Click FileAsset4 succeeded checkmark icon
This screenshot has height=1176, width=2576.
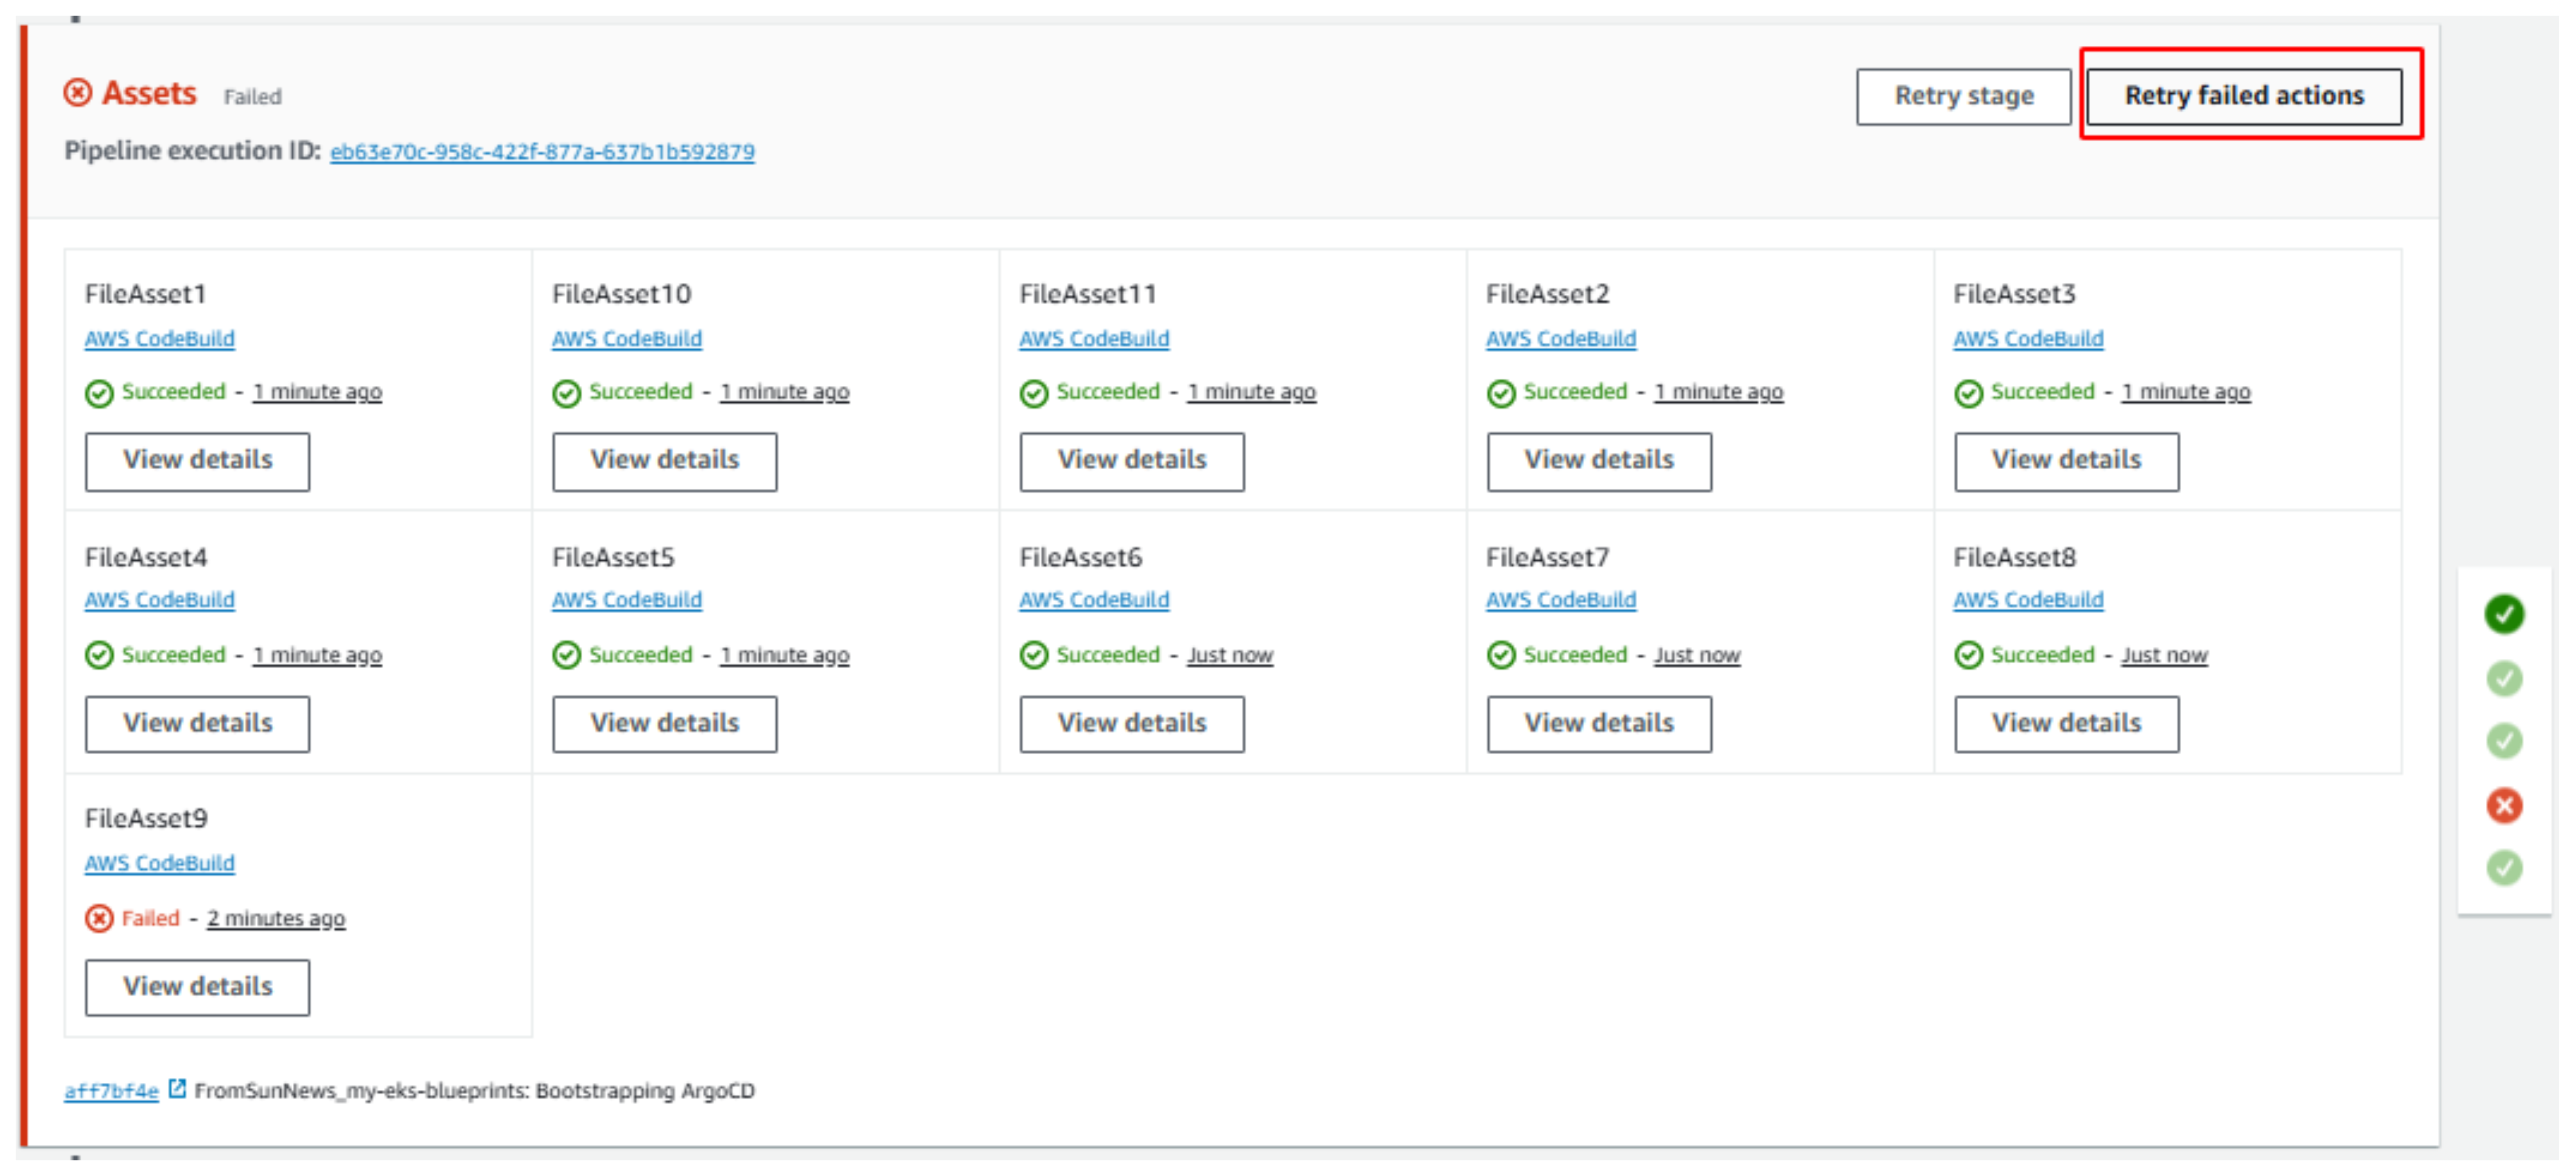coord(99,656)
